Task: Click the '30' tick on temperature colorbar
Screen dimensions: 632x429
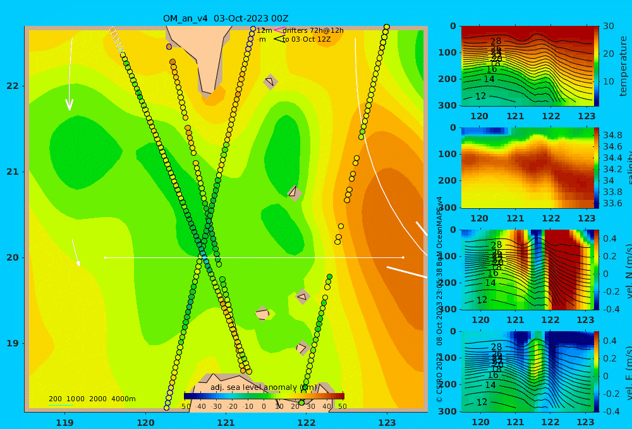Action: coord(609,26)
